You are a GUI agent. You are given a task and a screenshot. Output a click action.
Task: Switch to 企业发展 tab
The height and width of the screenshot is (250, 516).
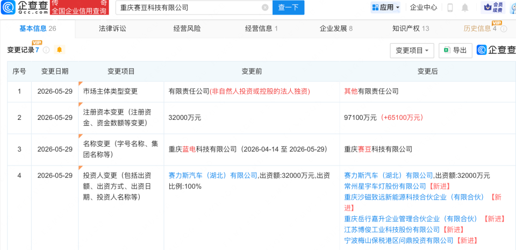(x=336, y=28)
